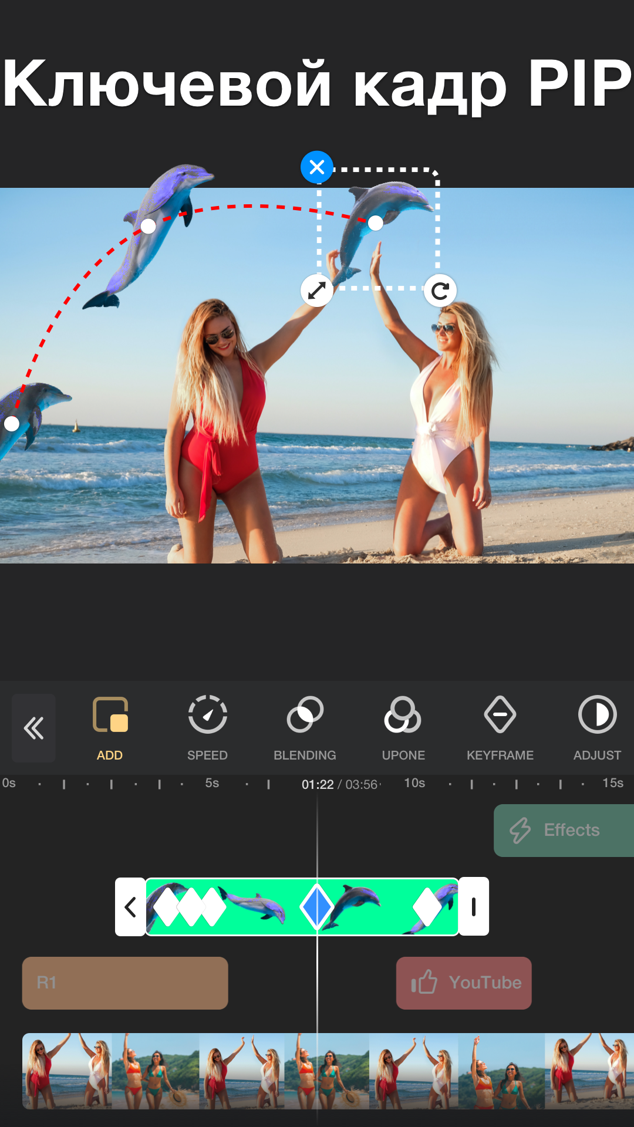The image size is (634, 1127).
Task: Delete the selected dolphin overlay with blue X
Action: point(317,167)
